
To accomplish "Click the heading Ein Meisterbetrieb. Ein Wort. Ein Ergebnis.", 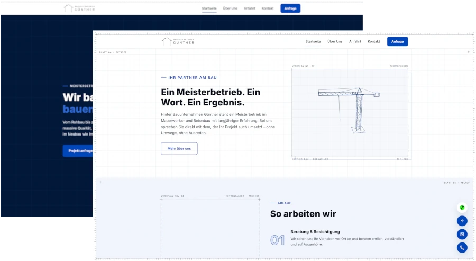I will tap(210, 97).
